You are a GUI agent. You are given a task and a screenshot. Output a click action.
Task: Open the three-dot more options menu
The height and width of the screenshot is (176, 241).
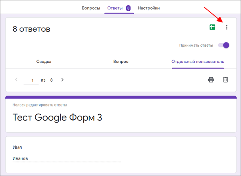click(227, 27)
